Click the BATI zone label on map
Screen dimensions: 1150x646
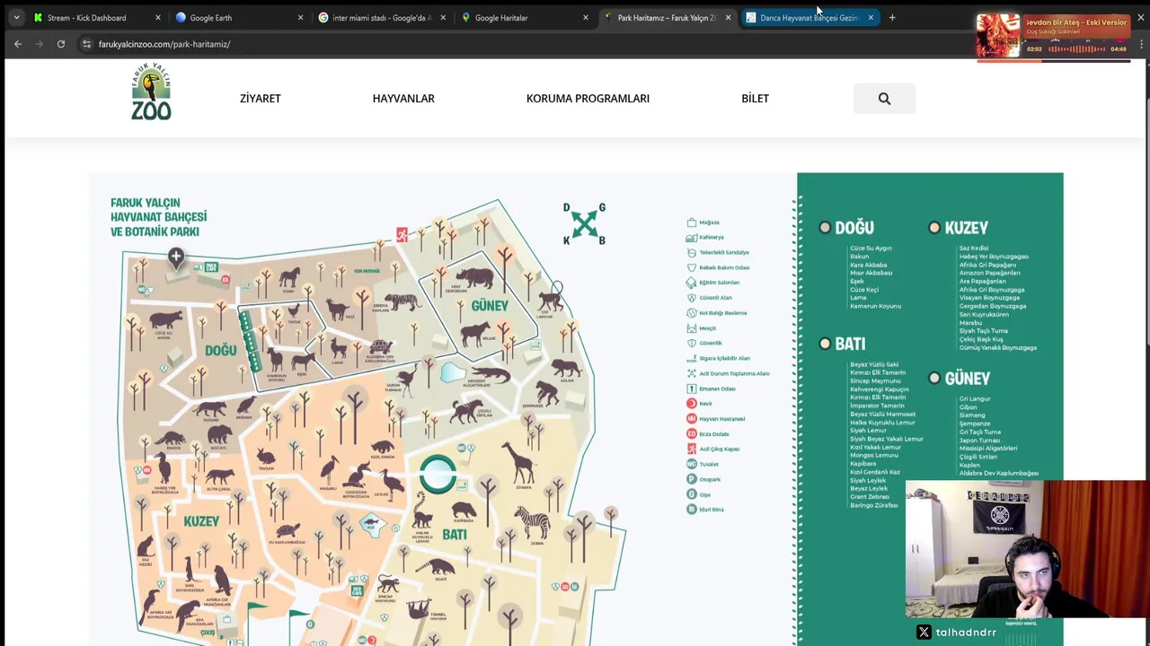coord(455,535)
